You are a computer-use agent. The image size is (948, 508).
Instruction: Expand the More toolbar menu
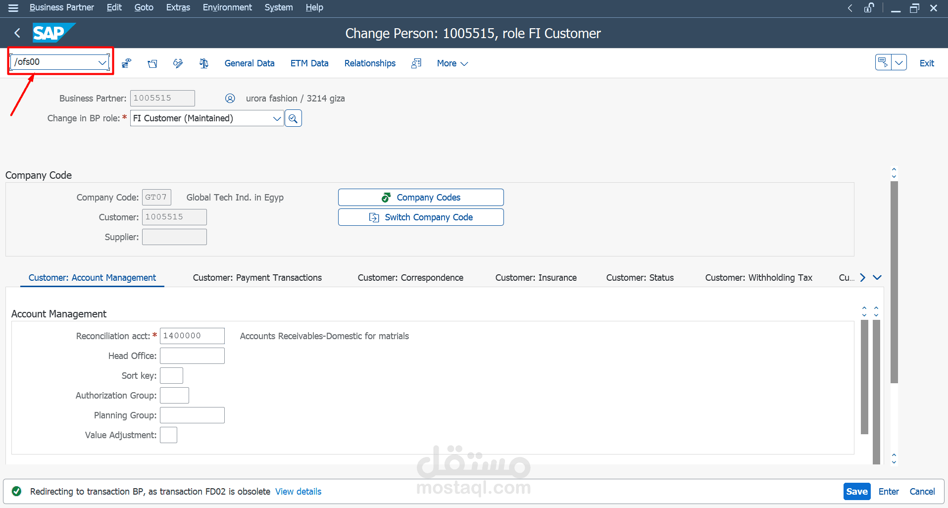pyautogui.click(x=452, y=63)
